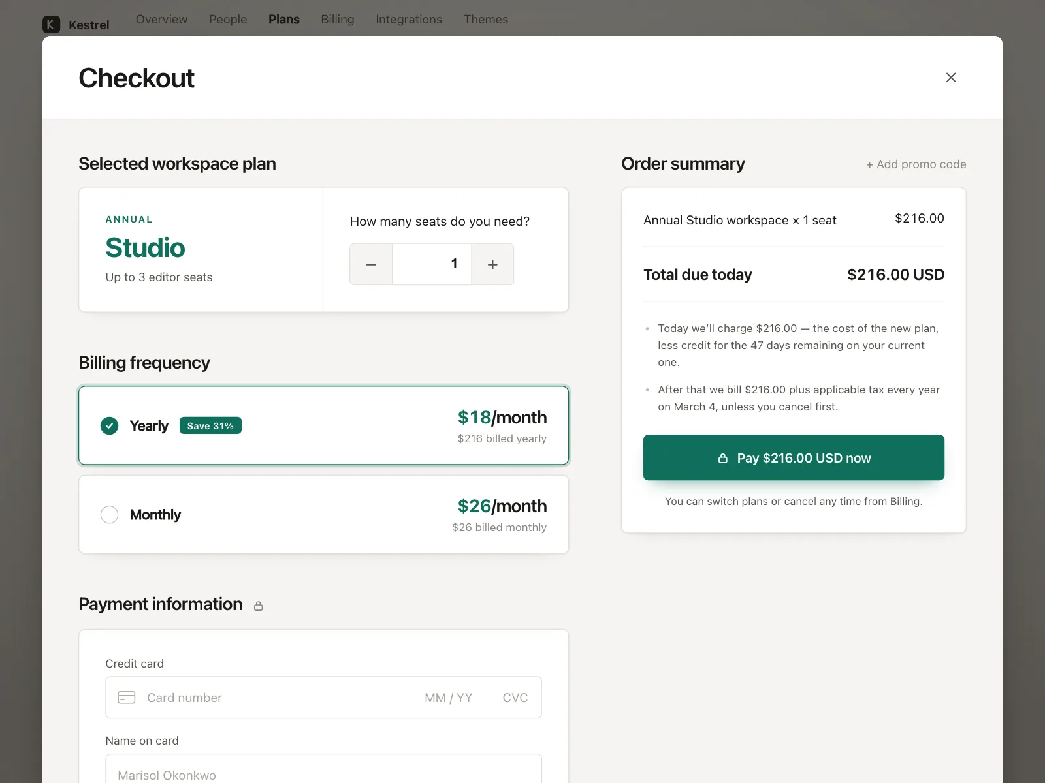Click the Kestrel logo icon
Viewport: 1045px width, 783px height.
coord(51,25)
